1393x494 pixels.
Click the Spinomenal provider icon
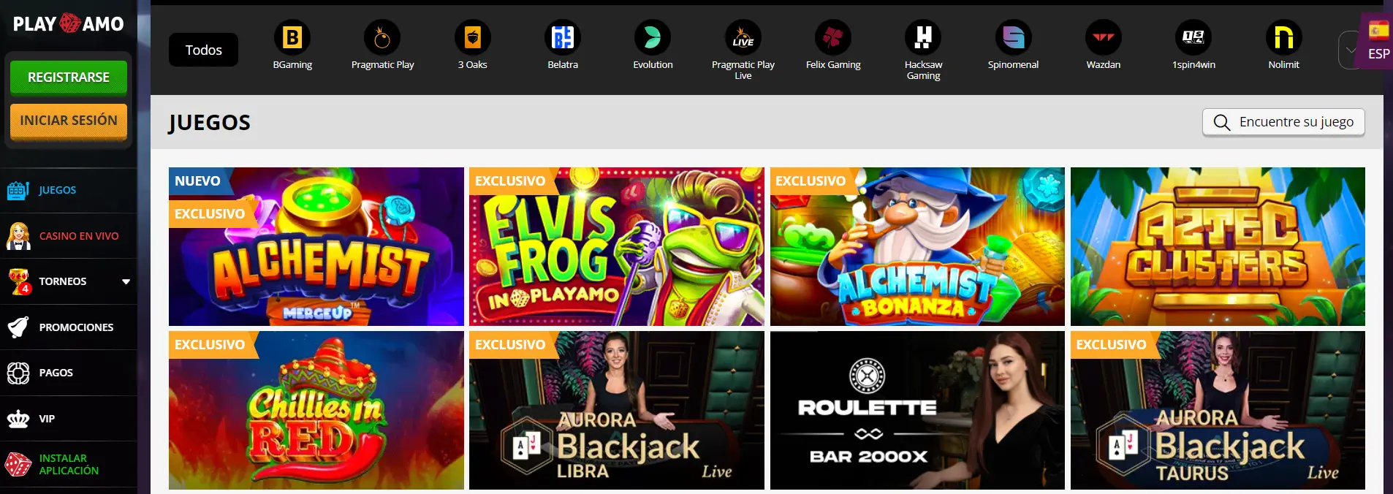1013,38
